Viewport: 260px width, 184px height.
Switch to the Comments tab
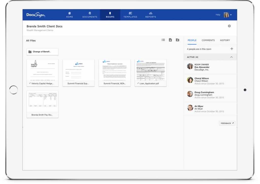pyautogui.click(x=208, y=40)
